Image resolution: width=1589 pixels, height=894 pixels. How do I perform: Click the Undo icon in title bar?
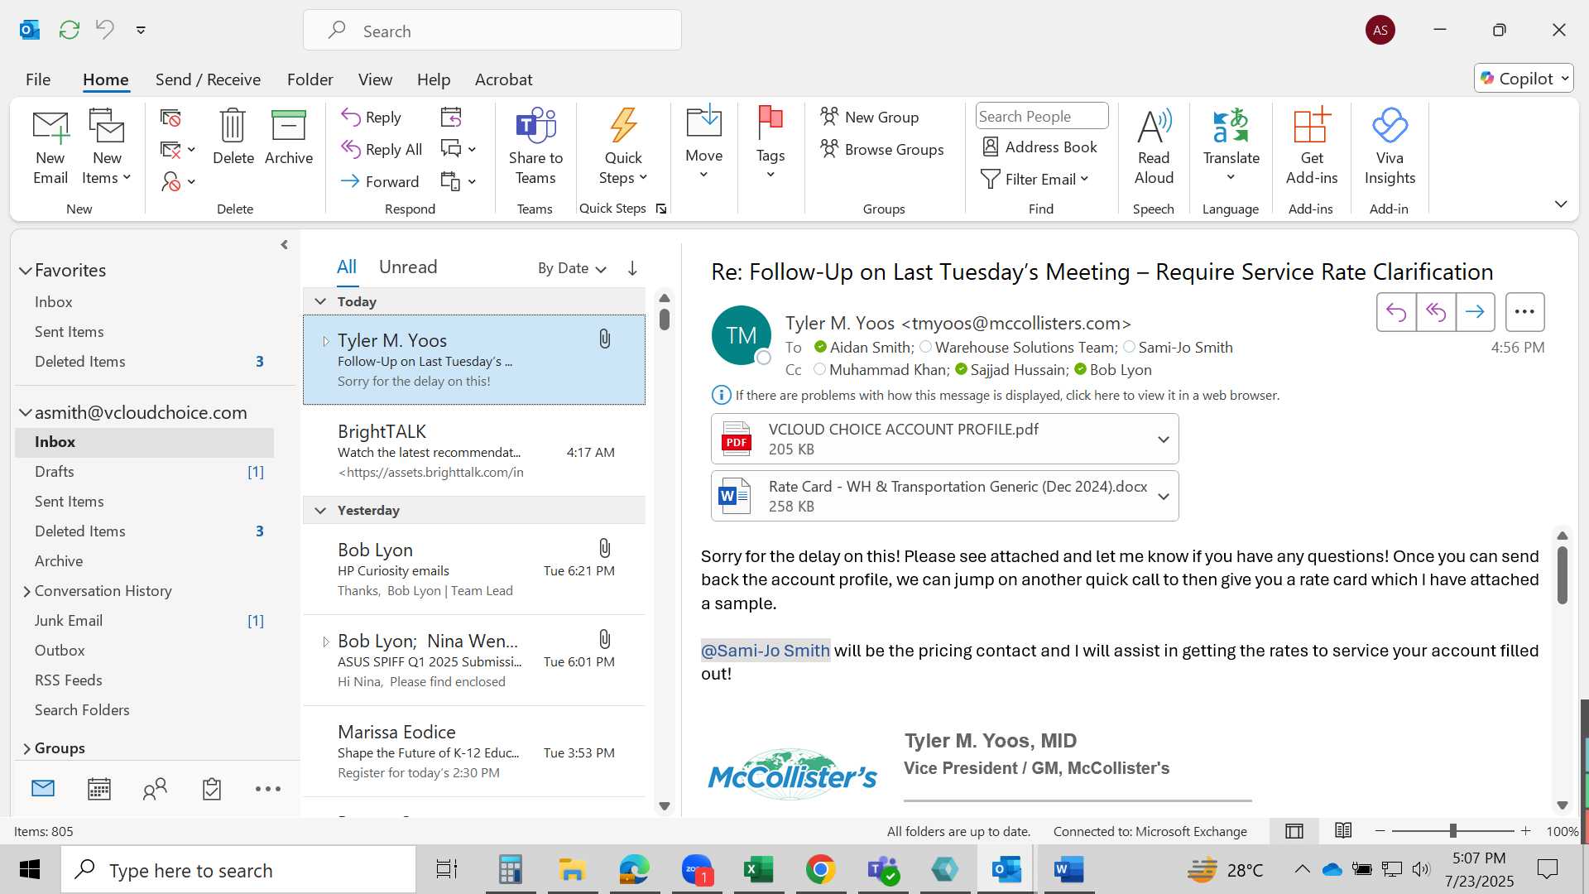pyautogui.click(x=105, y=30)
